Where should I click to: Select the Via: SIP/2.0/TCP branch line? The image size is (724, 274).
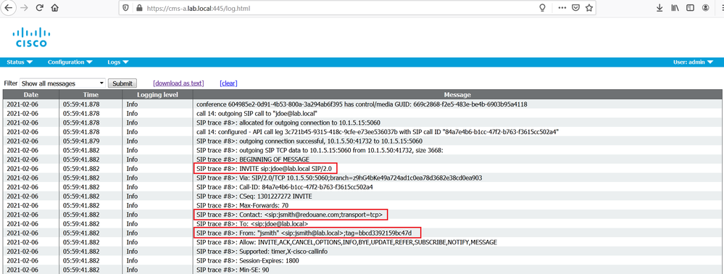(x=339, y=178)
